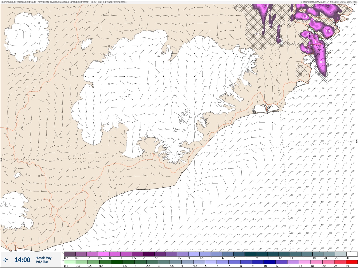358x268 pixels.
Task: Pick the dark navy 10–12 swatch in lower legend
Action: click(x=270, y=262)
